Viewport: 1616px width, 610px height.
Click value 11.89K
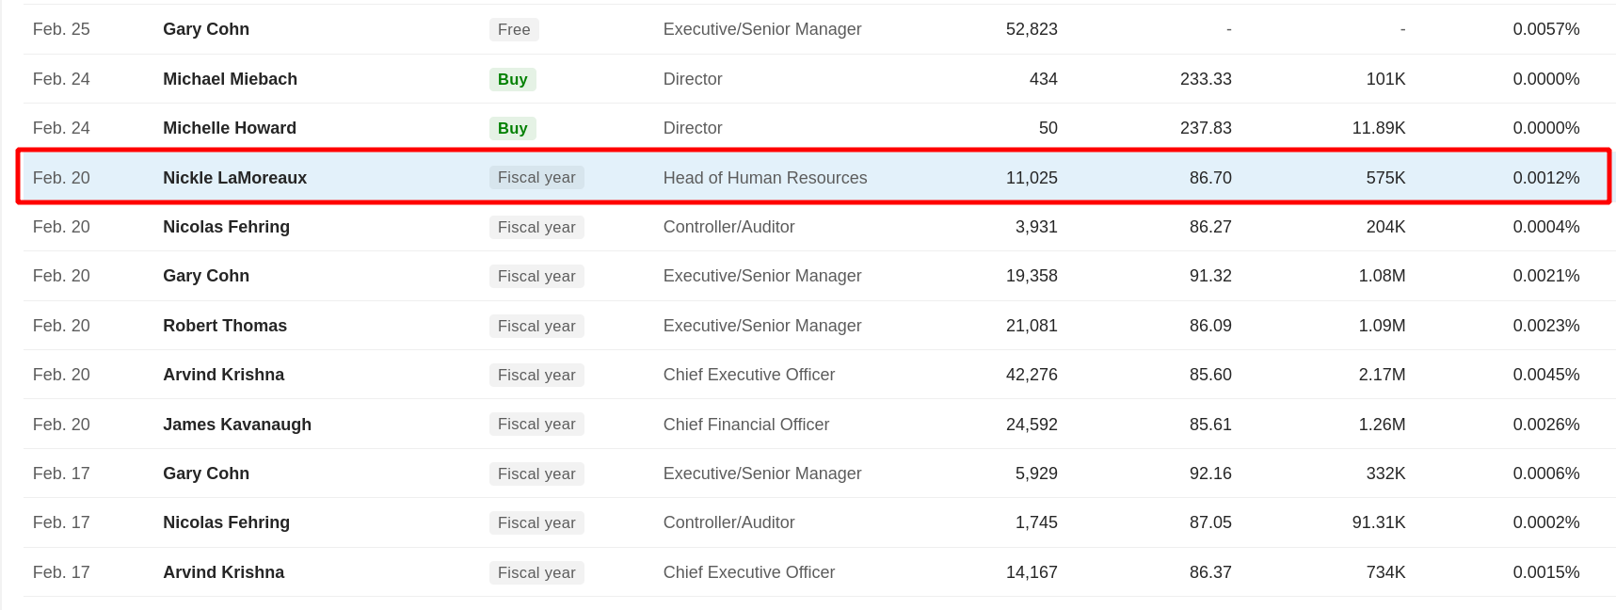[1379, 128]
